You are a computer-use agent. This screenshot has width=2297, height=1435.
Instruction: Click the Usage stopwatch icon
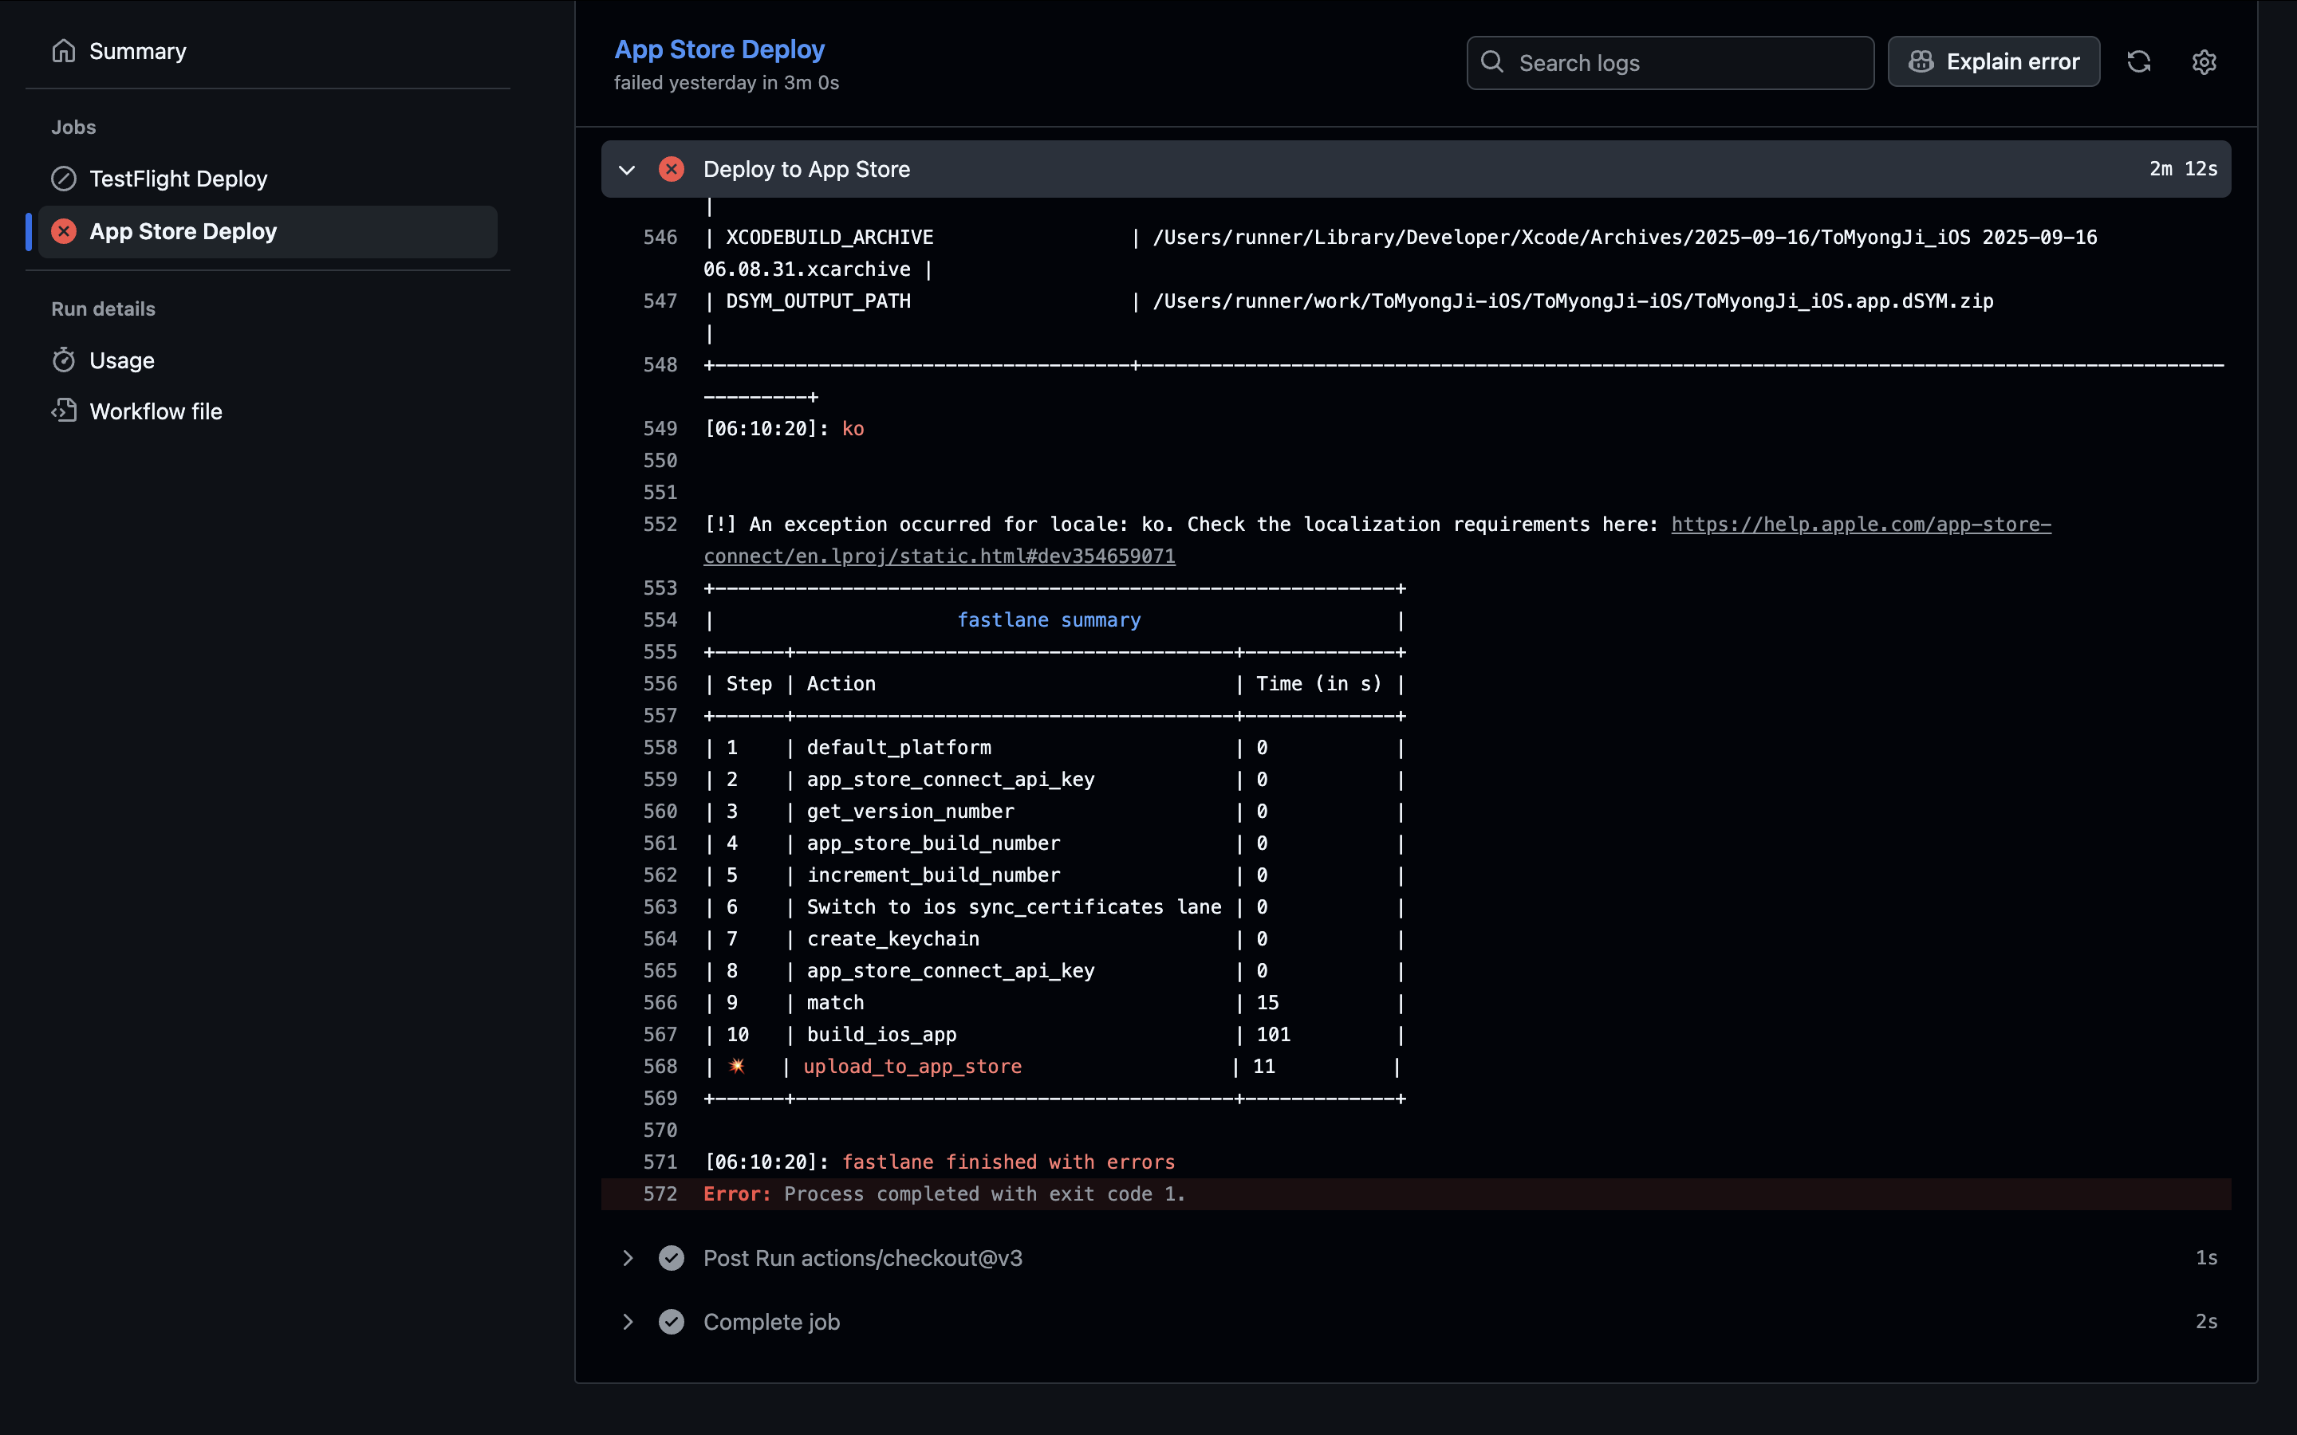click(x=64, y=360)
